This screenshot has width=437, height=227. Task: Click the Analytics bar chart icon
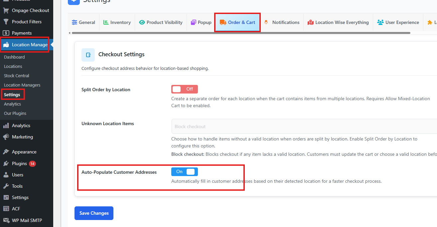click(x=6, y=125)
